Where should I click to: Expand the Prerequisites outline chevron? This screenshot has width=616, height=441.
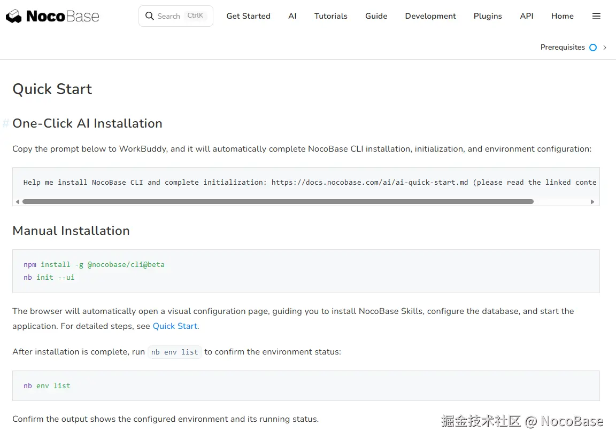click(605, 48)
